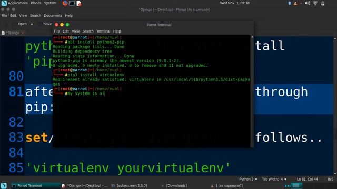Open Terminal window's Edit menu
The height and width of the screenshot is (189, 337).
65,31
